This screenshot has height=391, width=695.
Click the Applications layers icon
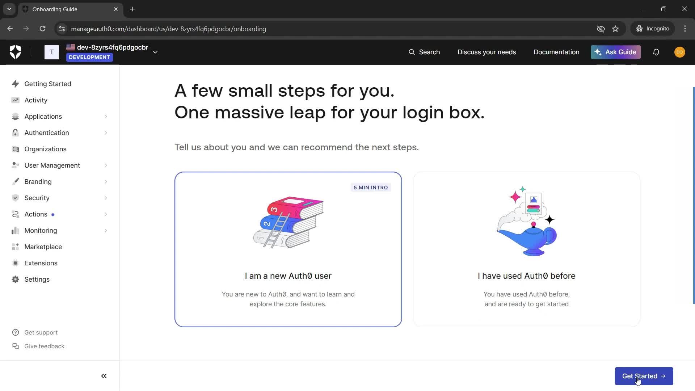(x=15, y=117)
